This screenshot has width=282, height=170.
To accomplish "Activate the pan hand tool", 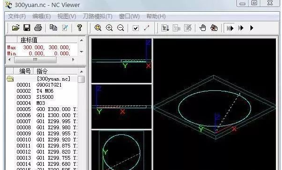I will 203,28.
